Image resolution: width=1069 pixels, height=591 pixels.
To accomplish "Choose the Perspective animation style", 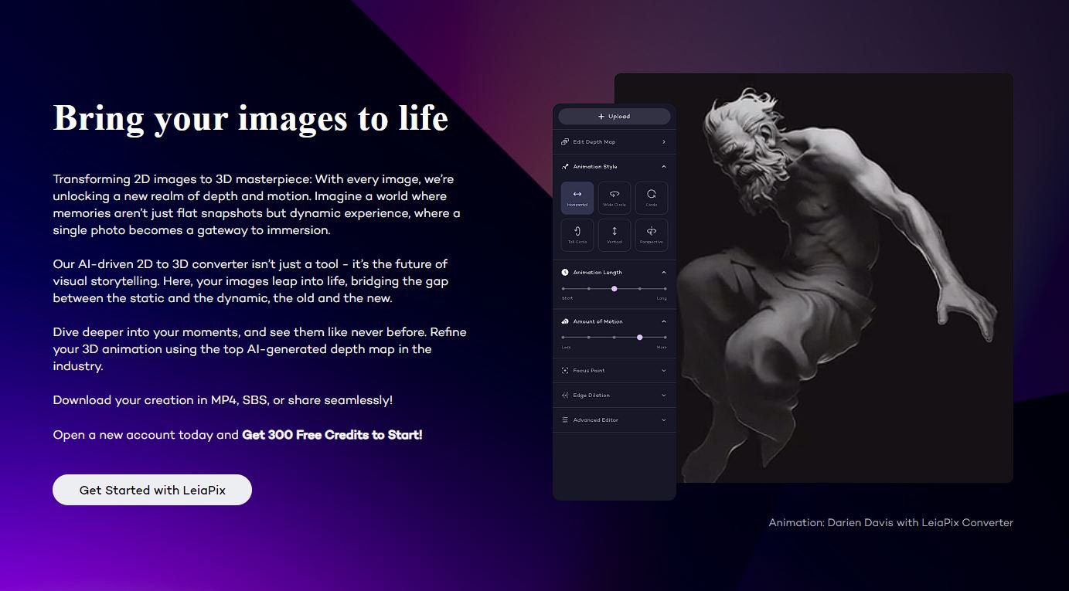I will click(x=652, y=235).
